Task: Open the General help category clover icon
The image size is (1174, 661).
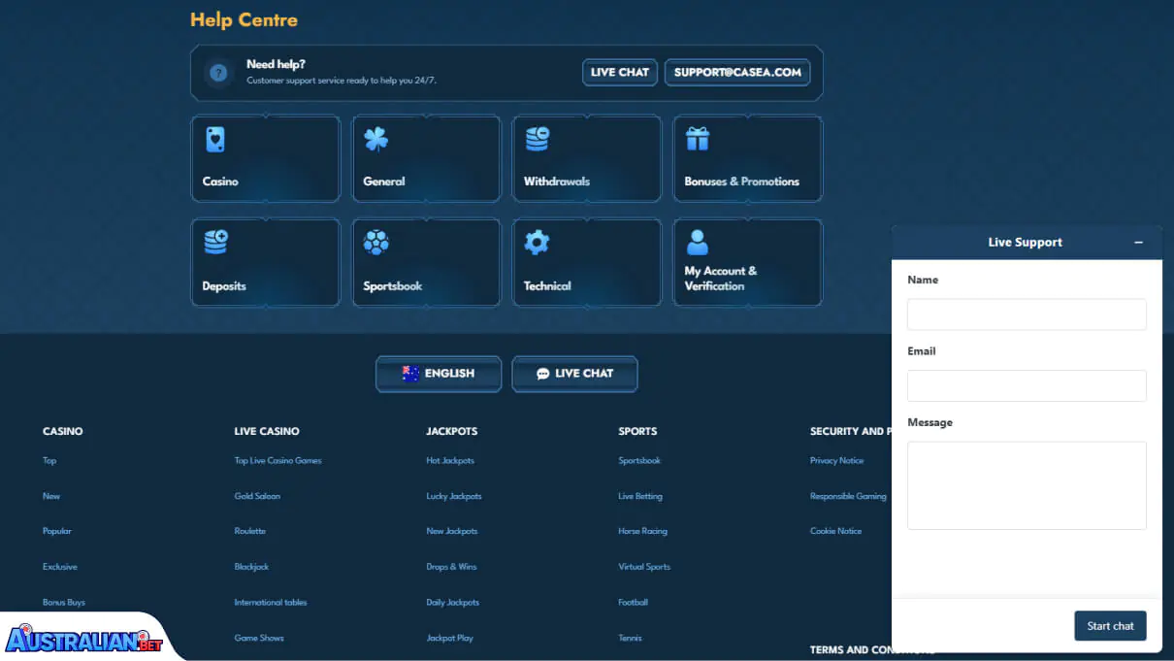Action: [x=375, y=140]
